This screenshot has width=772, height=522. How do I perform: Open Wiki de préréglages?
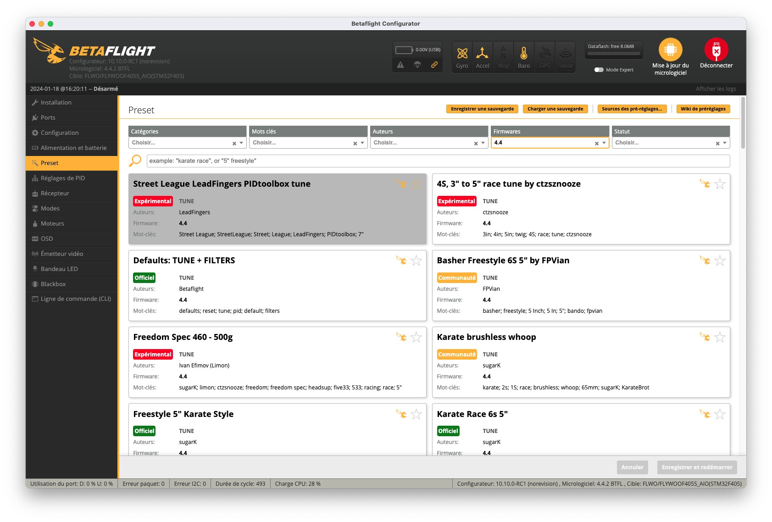coord(703,109)
